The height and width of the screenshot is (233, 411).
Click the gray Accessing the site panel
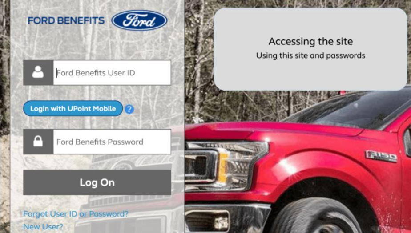310,49
